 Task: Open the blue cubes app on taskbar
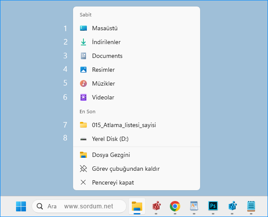coord(232,206)
